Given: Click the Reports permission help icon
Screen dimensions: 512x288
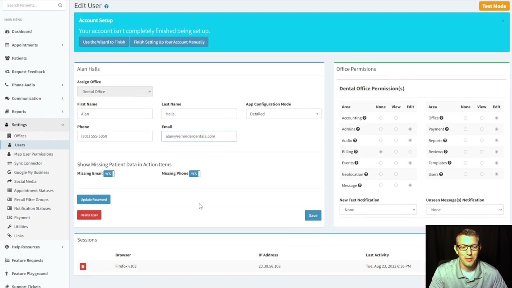Looking at the screenshot, I should point(445,140).
